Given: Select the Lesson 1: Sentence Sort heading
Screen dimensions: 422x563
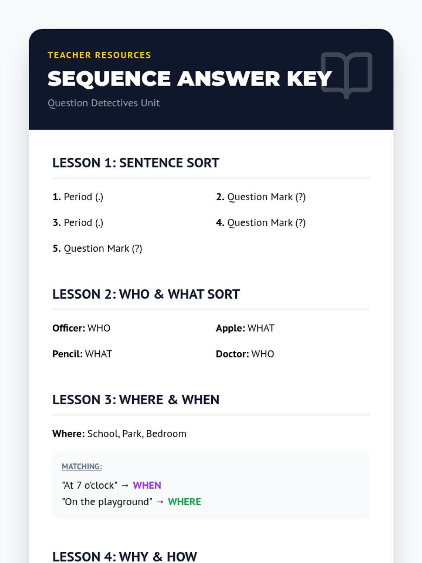Looking at the screenshot, I should point(136,163).
